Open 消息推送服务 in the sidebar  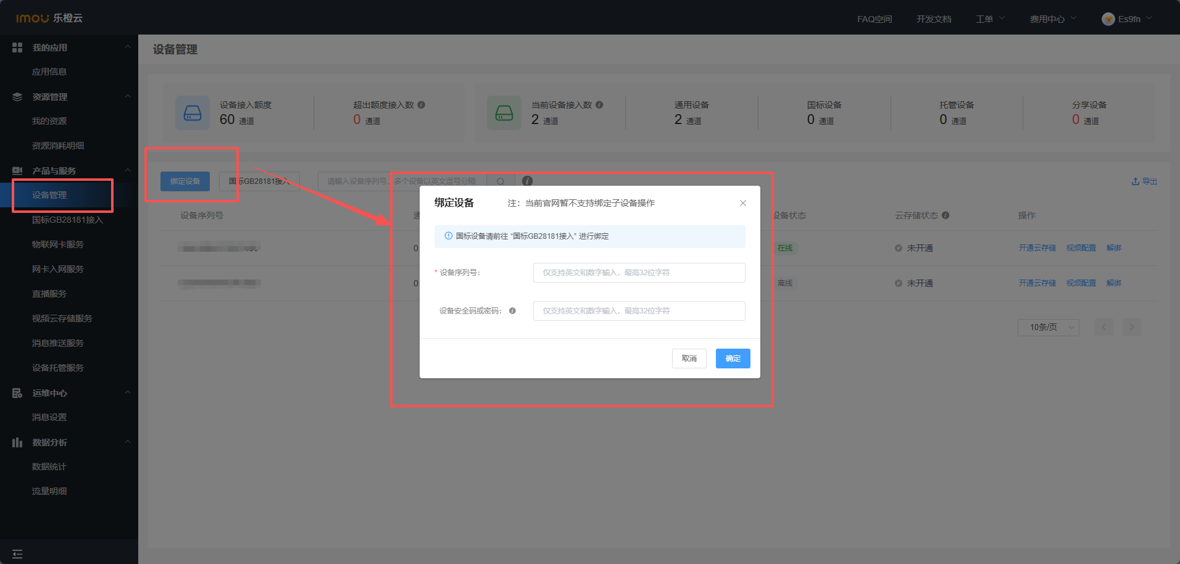click(x=58, y=343)
